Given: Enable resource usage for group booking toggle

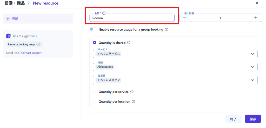Looking at the screenshot, I should coord(93,29).
